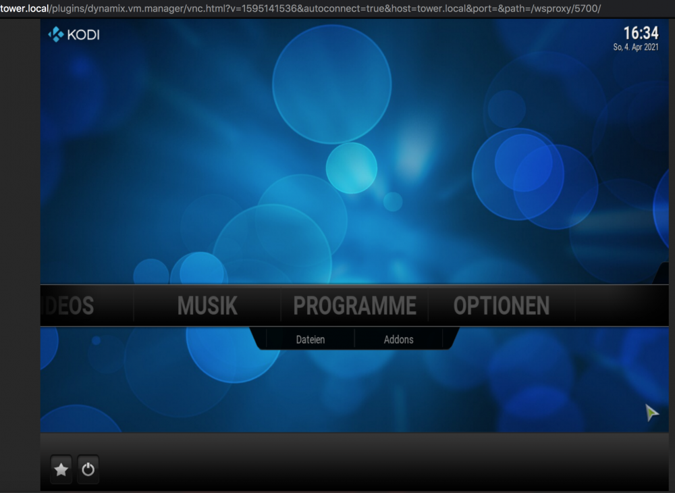Select PROGRAMME in the home menu
675x493 pixels.
[355, 306]
